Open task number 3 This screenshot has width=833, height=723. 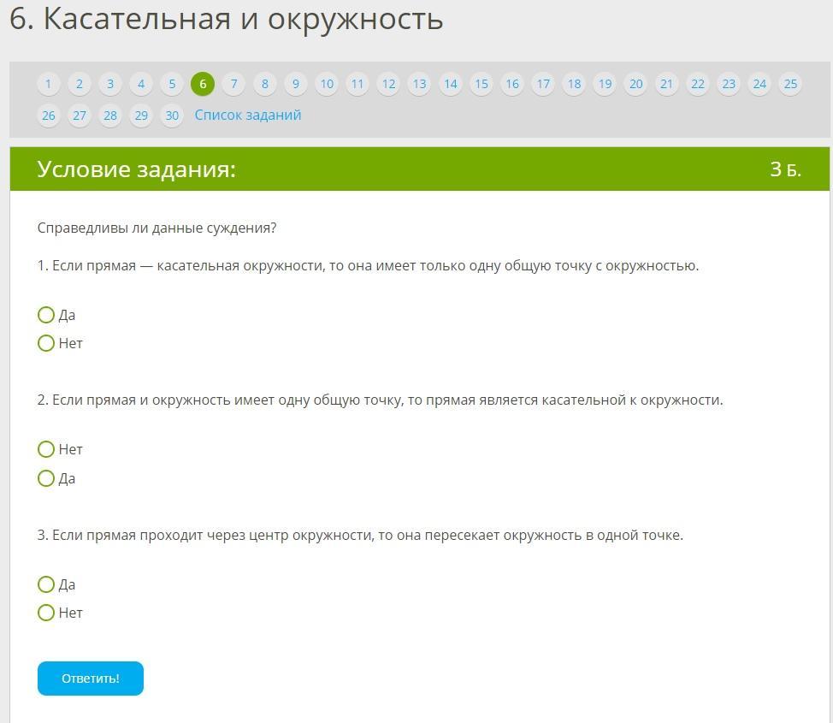click(x=110, y=84)
